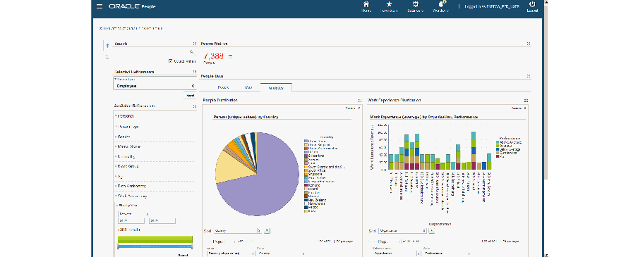Toggle sort direction for Organization chart
Viewport: 626px width, 257px height.
pyautogui.click(x=432, y=231)
